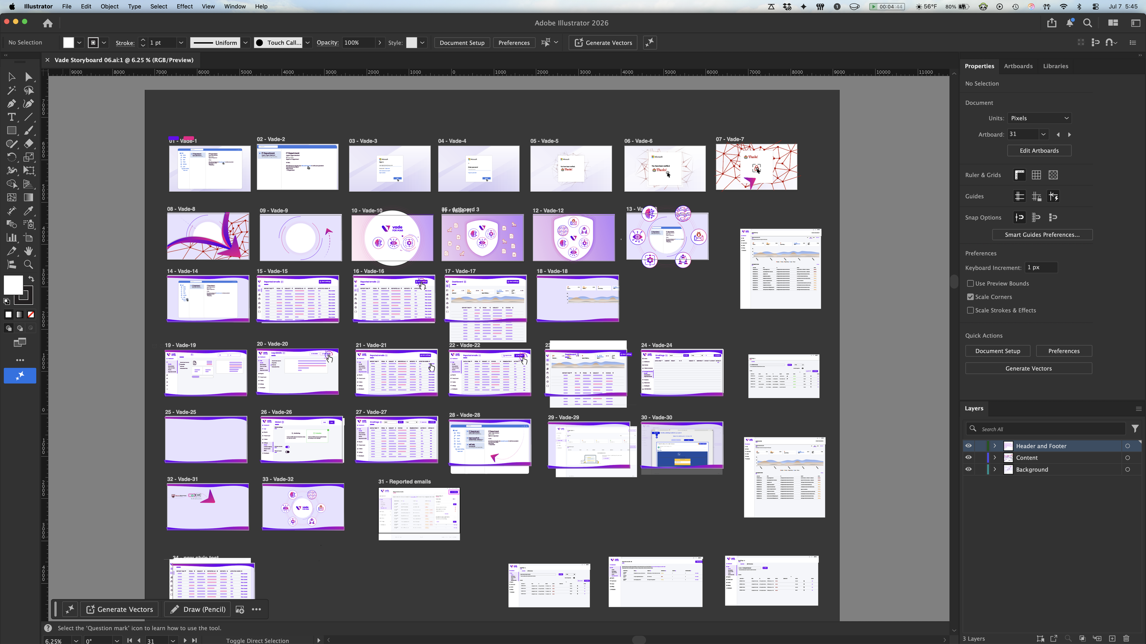Delete selection with Layers trash icon
Viewport: 1146px width, 644px height.
[1126, 639]
